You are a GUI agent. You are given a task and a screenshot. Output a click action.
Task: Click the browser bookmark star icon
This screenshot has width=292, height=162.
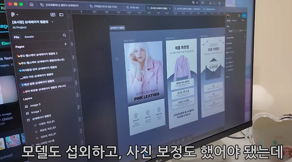[197, 3]
